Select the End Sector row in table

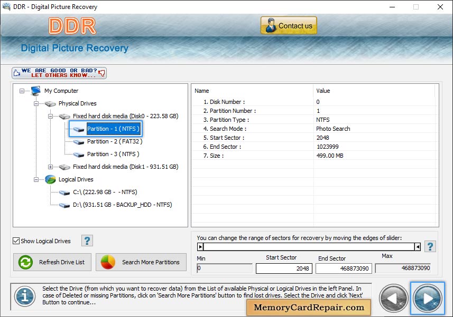pos(313,147)
